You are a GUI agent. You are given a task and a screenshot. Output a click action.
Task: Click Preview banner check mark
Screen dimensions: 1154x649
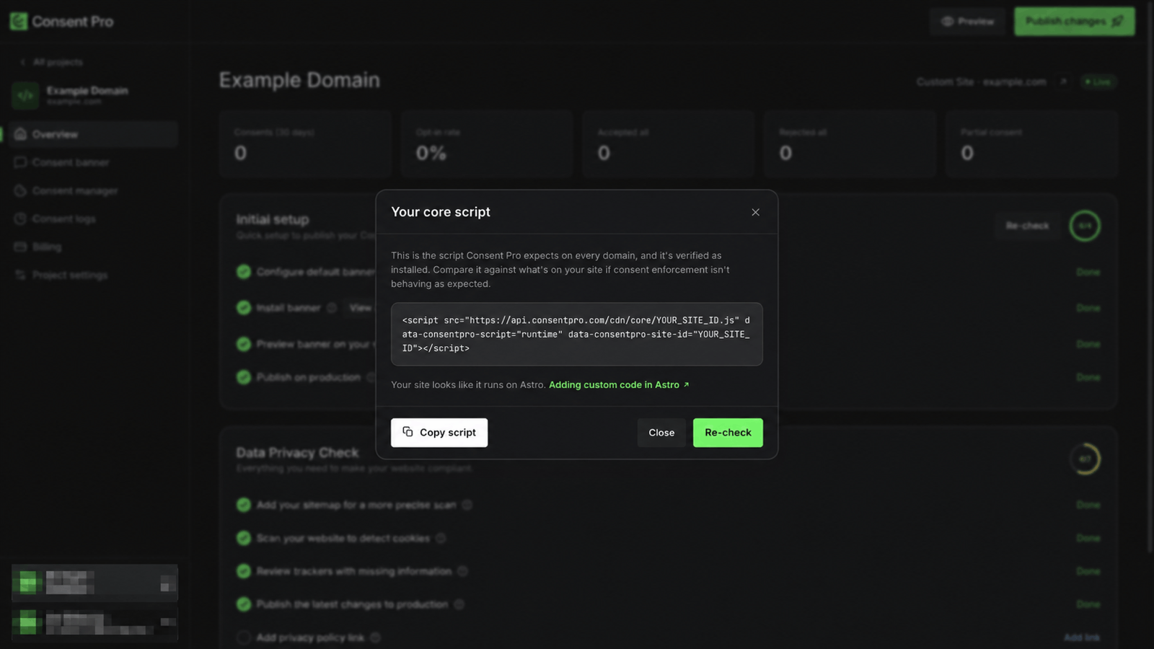[x=244, y=344]
